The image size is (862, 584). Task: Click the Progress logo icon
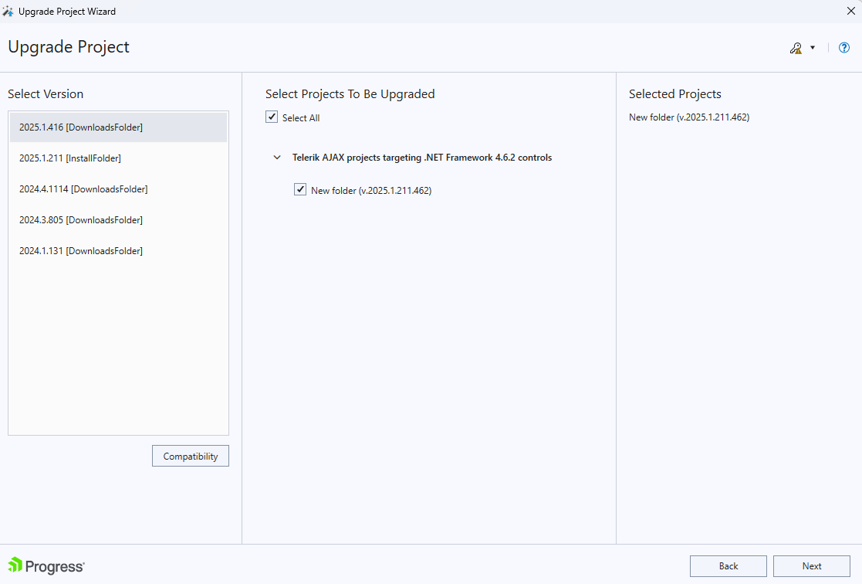tap(14, 566)
